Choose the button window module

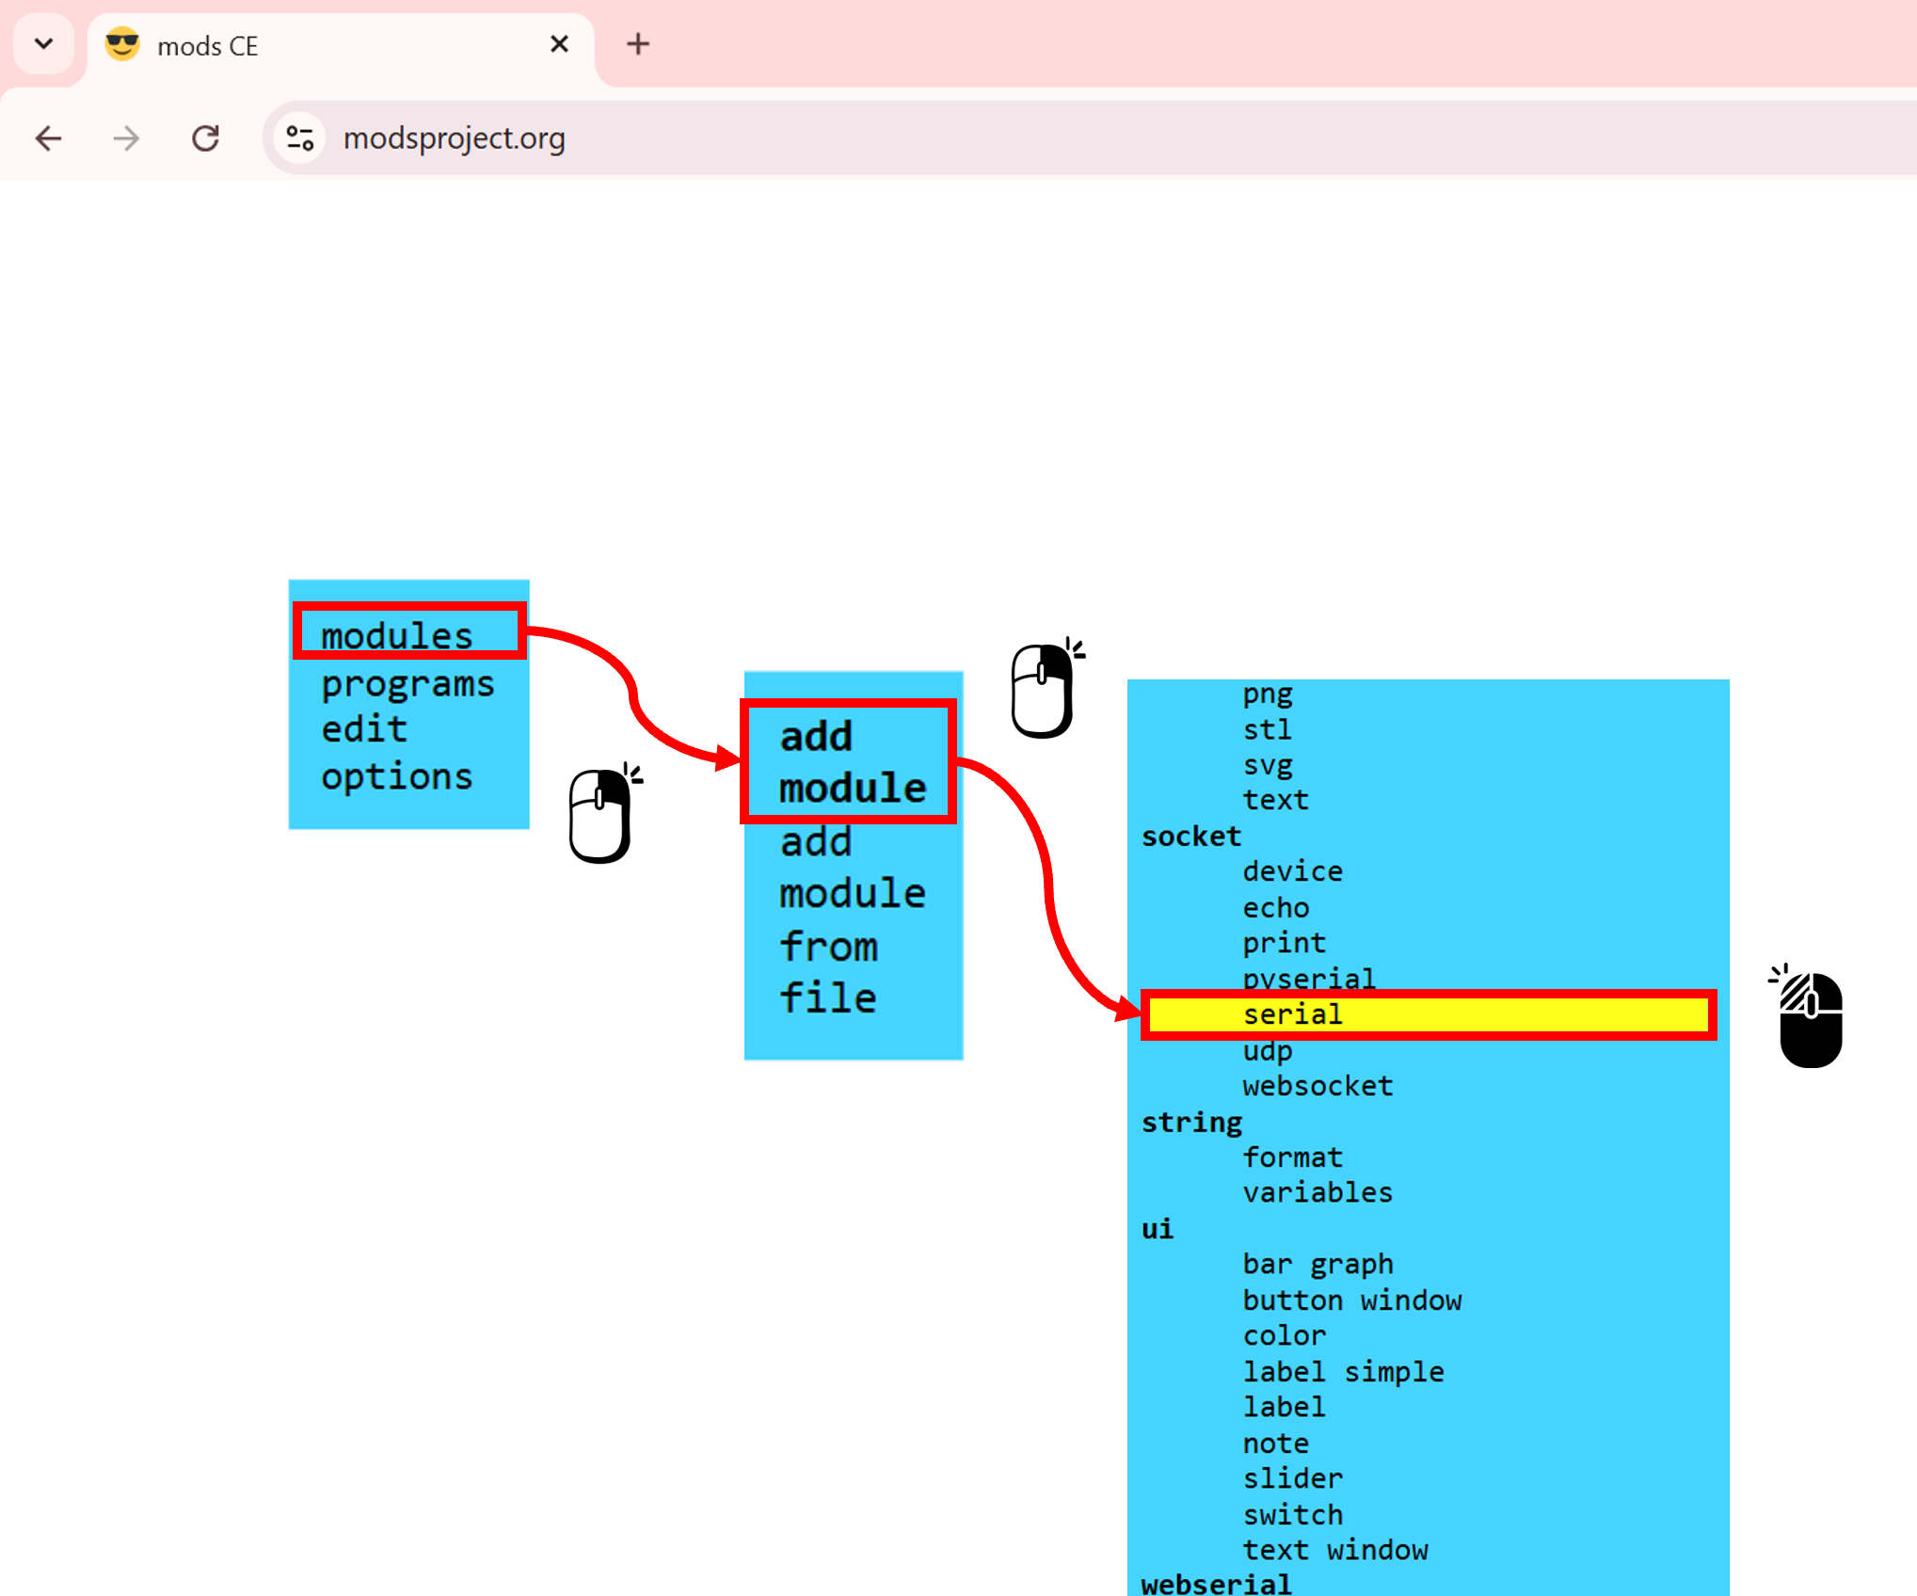(x=1351, y=1301)
